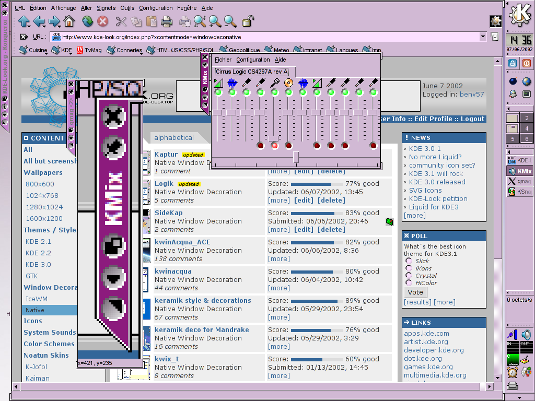Lock the screen from the panel

pos(513,63)
